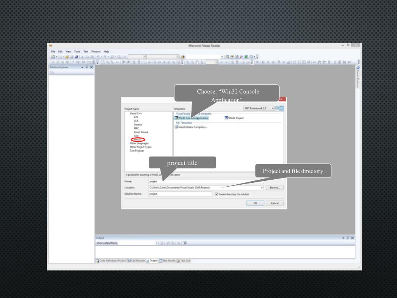
Task: Click the New Project toolbar icon
Action: (x=53, y=57)
